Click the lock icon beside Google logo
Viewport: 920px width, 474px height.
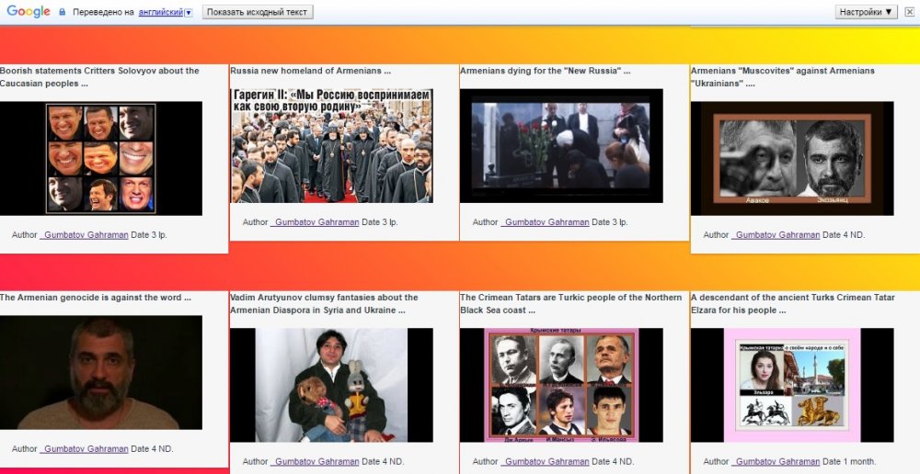coord(63,12)
